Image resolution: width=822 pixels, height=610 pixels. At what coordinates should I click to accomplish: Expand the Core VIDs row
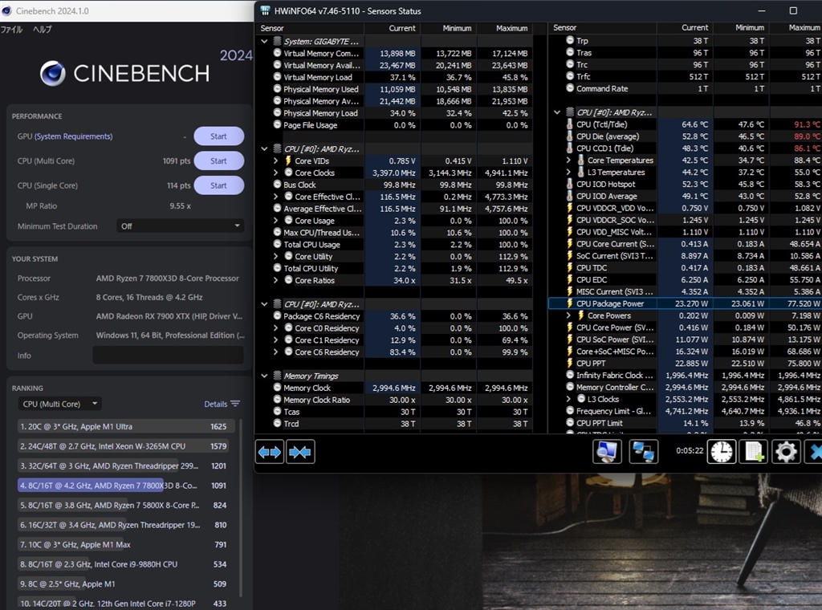pos(276,161)
